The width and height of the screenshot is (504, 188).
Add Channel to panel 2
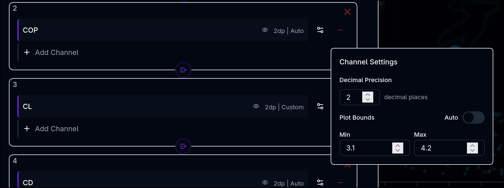point(57,52)
